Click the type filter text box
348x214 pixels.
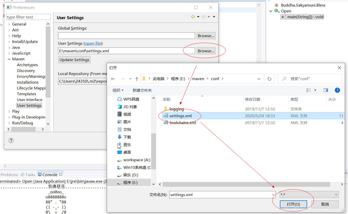[x=28, y=17]
